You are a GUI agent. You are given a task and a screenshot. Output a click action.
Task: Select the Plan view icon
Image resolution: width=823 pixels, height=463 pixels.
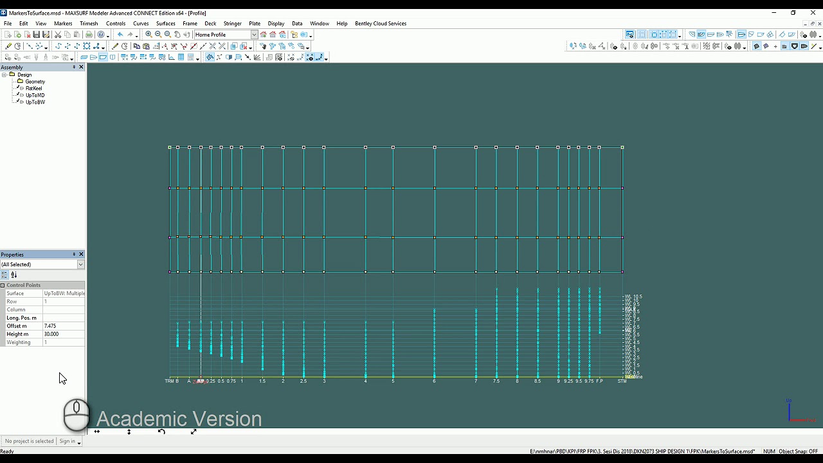click(x=93, y=57)
